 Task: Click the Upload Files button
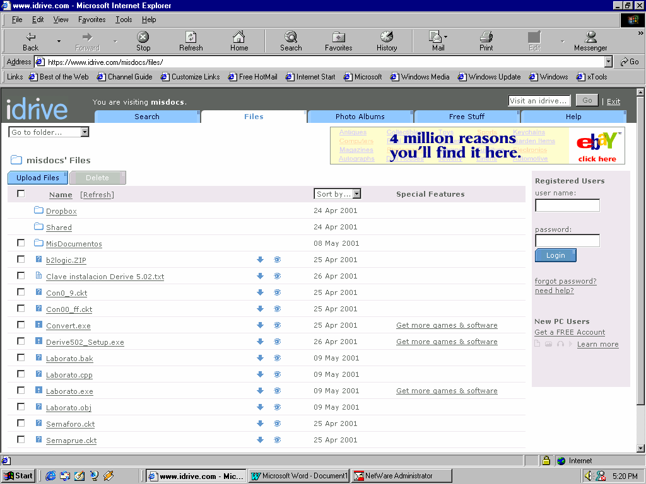38,178
